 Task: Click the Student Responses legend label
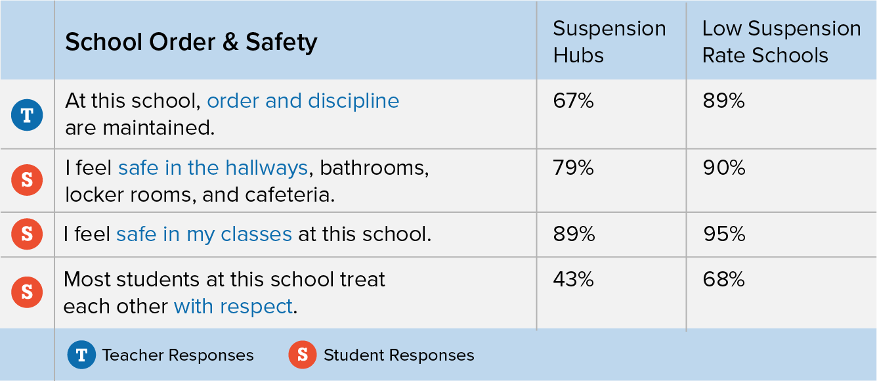(x=398, y=355)
